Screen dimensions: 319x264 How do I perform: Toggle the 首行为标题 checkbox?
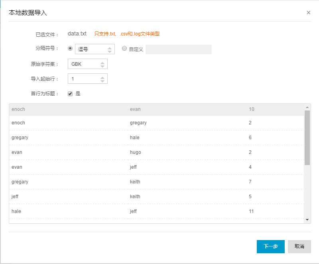70,94
